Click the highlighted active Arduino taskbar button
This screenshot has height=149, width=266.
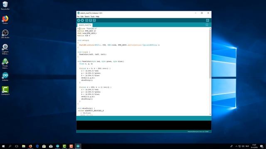tap(78, 146)
